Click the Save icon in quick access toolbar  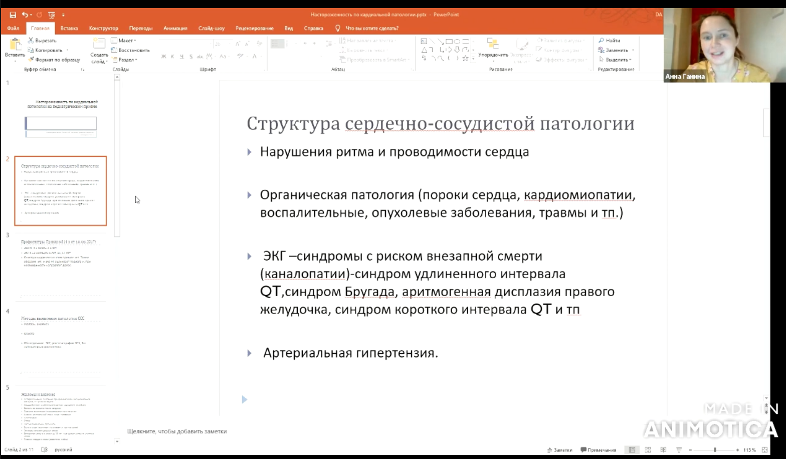point(13,15)
